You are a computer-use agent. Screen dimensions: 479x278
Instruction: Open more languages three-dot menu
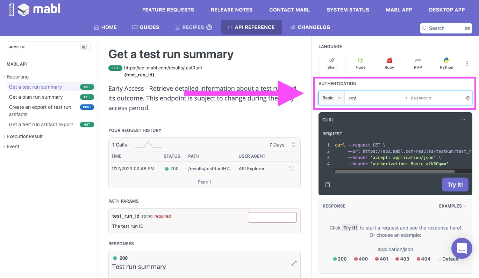click(x=467, y=64)
